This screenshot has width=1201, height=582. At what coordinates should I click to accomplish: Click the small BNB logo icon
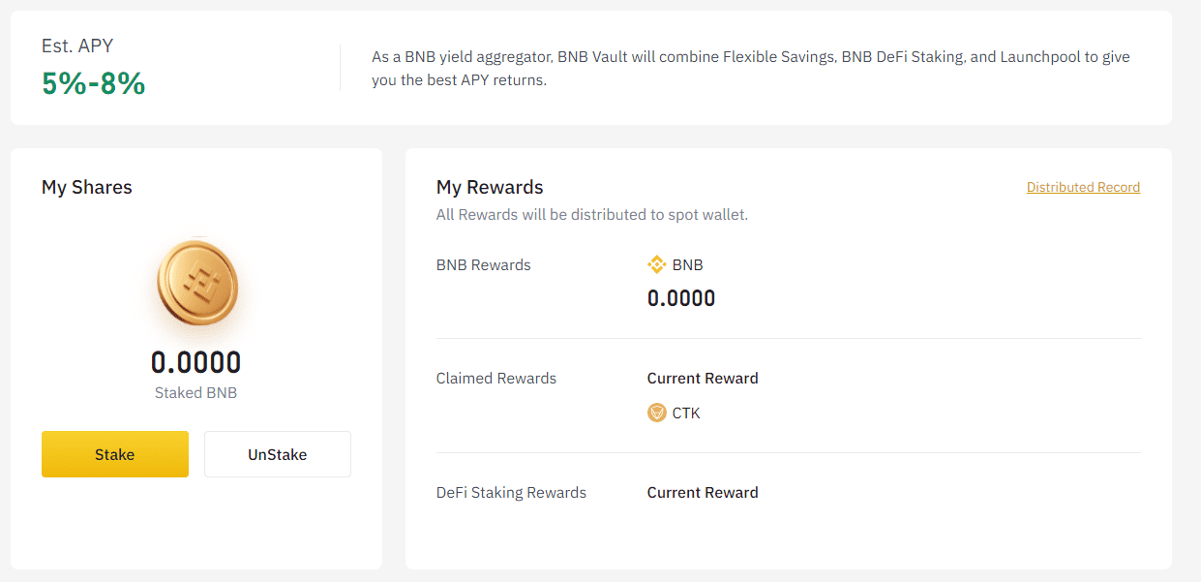pos(656,265)
